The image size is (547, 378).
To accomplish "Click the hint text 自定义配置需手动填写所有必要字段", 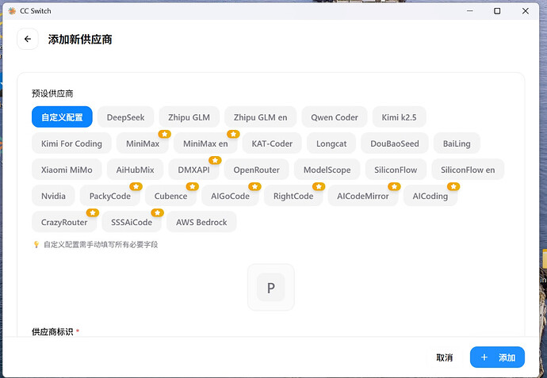I will [x=101, y=244].
